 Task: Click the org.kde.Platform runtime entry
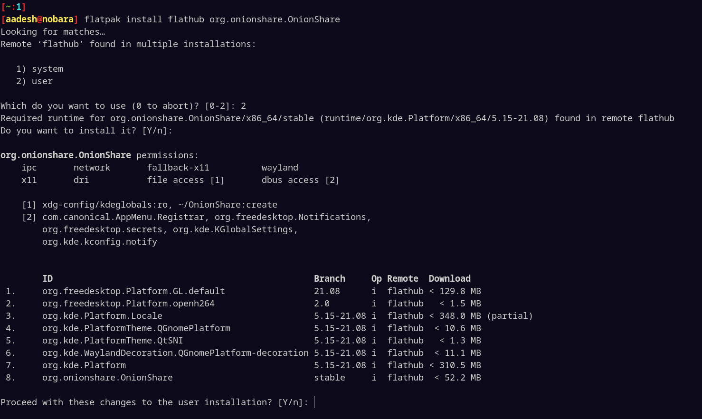[84, 365]
